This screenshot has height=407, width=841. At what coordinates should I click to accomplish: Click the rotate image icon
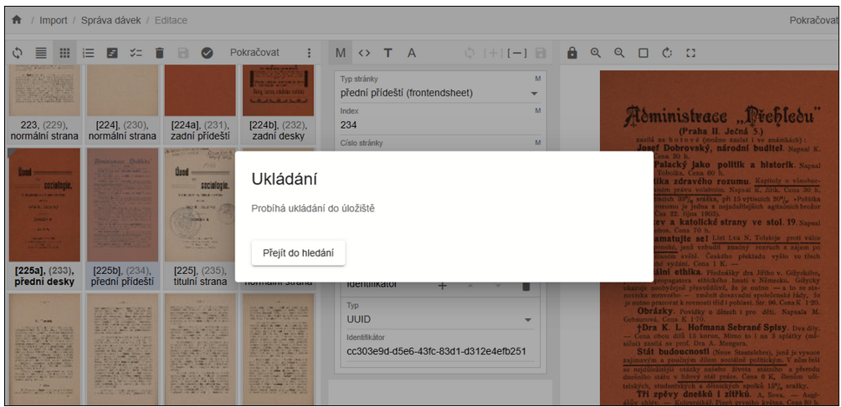click(x=667, y=53)
